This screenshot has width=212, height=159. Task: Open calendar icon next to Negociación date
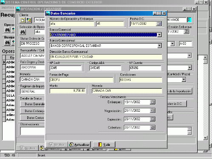[x=152, y=110]
